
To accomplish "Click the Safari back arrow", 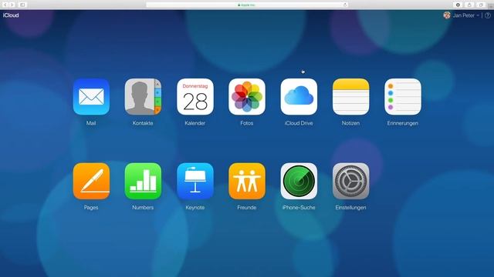I will point(5,5).
